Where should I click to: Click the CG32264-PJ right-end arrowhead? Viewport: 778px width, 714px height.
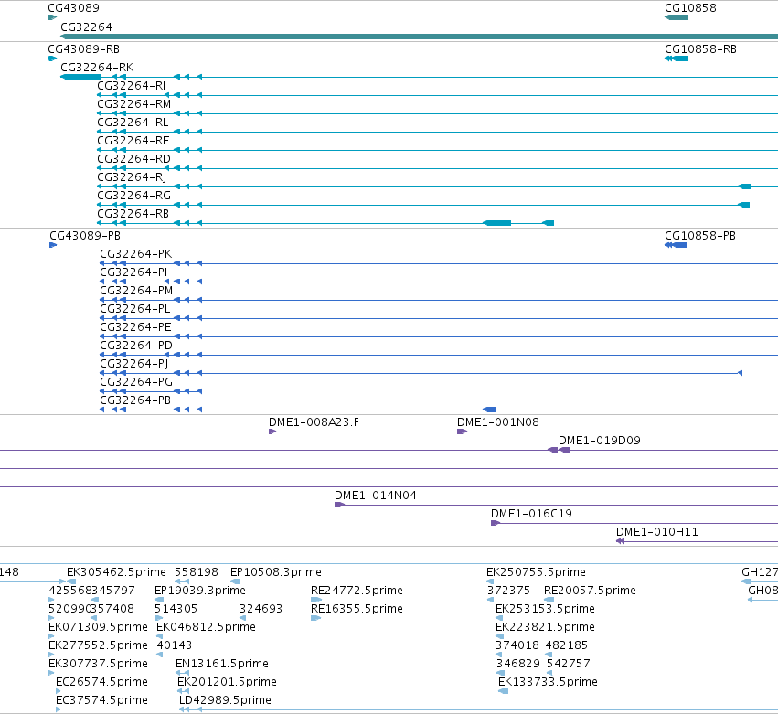[740, 373]
